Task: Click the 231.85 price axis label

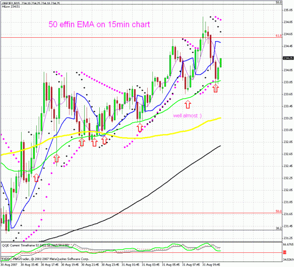Action: [288, 202]
